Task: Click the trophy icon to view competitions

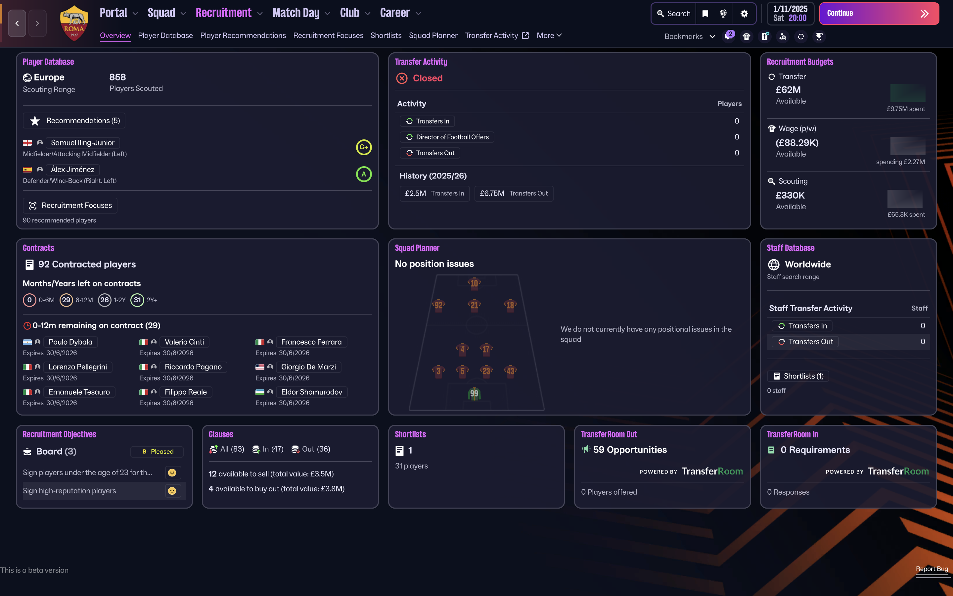Action: coord(819,36)
